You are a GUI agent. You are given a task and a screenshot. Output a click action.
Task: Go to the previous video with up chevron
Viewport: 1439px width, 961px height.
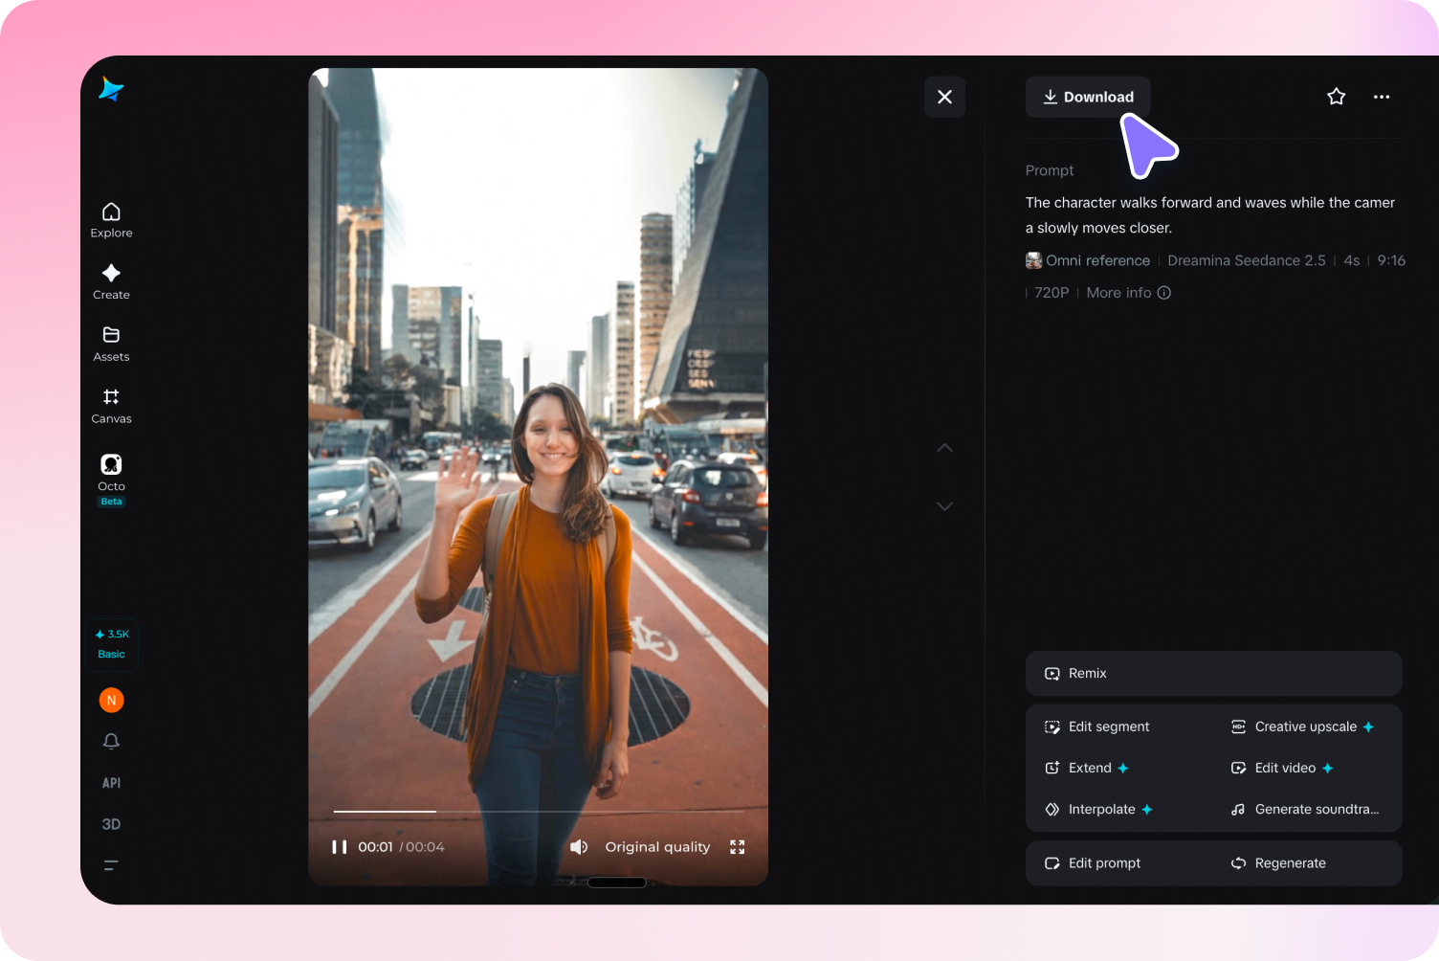944,448
